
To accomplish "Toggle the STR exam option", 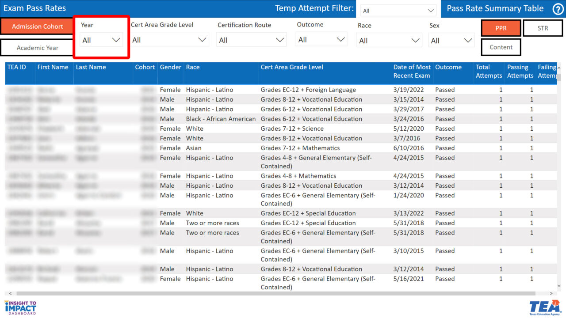I will [x=543, y=28].
